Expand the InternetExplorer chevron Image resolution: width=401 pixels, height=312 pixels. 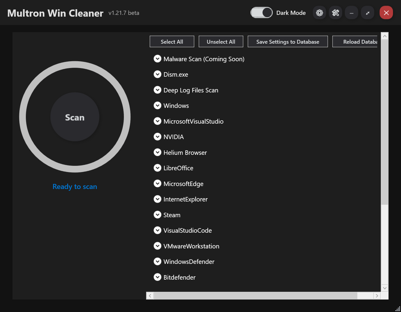pos(157,199)
